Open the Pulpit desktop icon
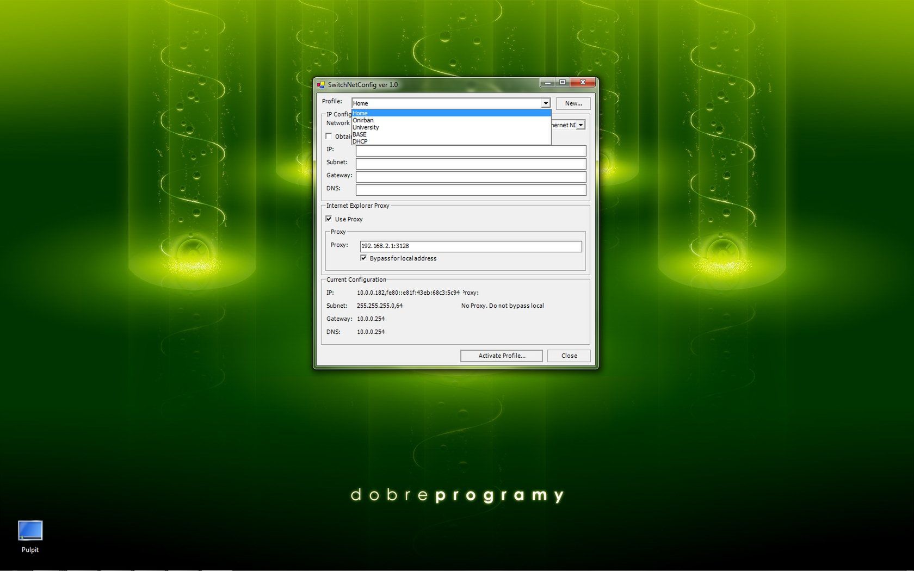 coord(30,536)
